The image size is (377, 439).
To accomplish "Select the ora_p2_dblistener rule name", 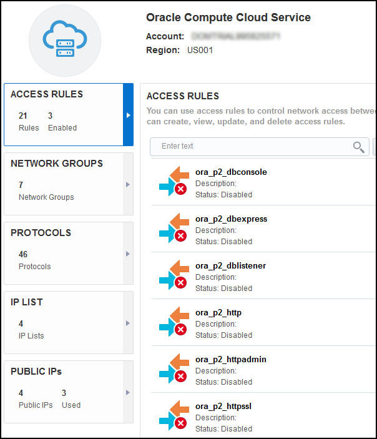I will click(x=230, y=265).
